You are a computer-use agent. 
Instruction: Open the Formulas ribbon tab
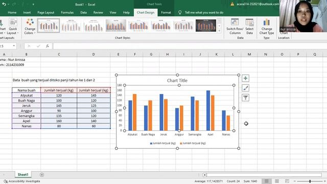[67, 12]
